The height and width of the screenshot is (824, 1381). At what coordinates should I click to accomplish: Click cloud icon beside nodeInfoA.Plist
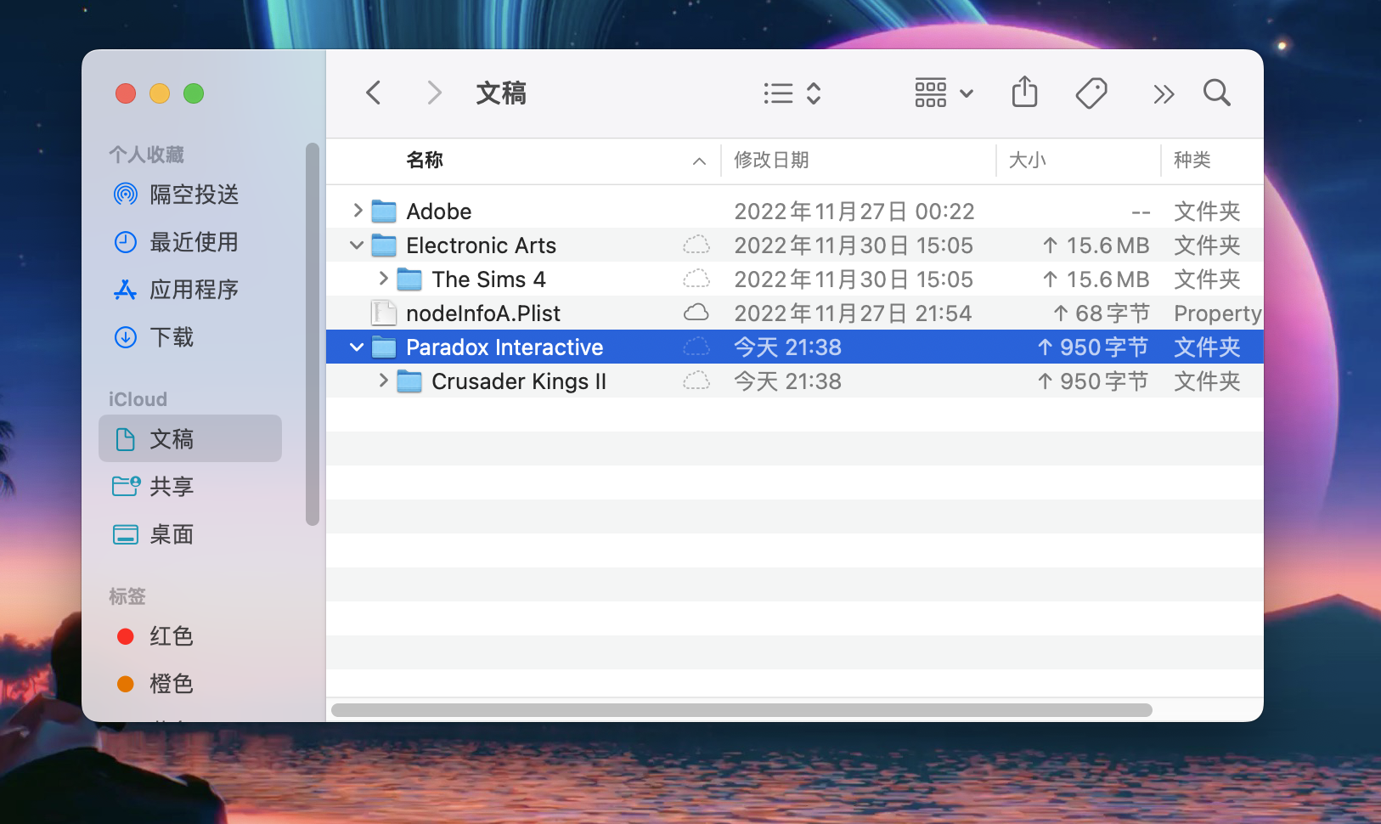[x=696, y=313]
